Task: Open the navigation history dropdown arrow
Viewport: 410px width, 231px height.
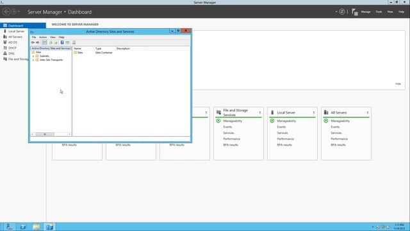Action: (x=19, y=12)
